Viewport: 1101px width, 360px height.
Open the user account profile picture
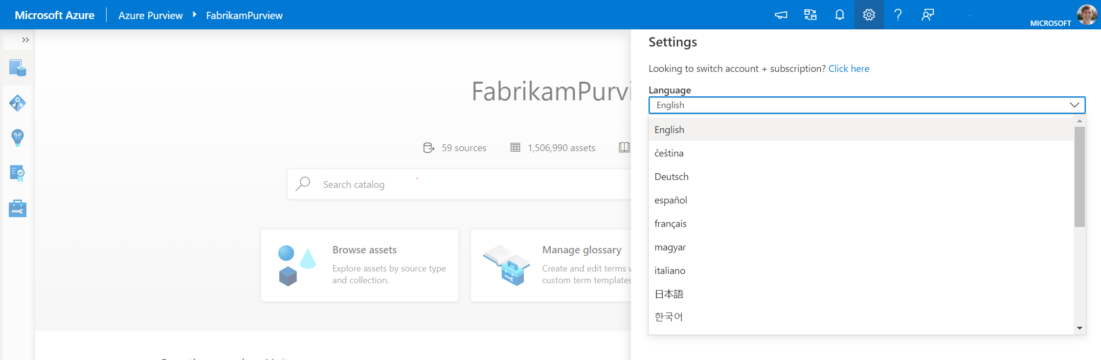1087,14
